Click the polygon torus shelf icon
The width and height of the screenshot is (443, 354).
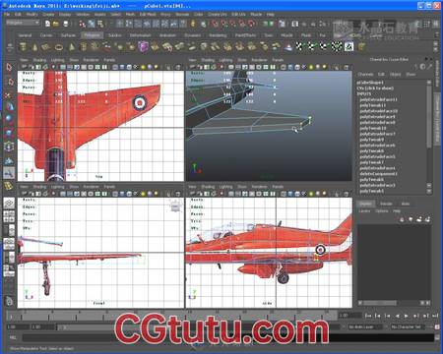click(59, 47)
